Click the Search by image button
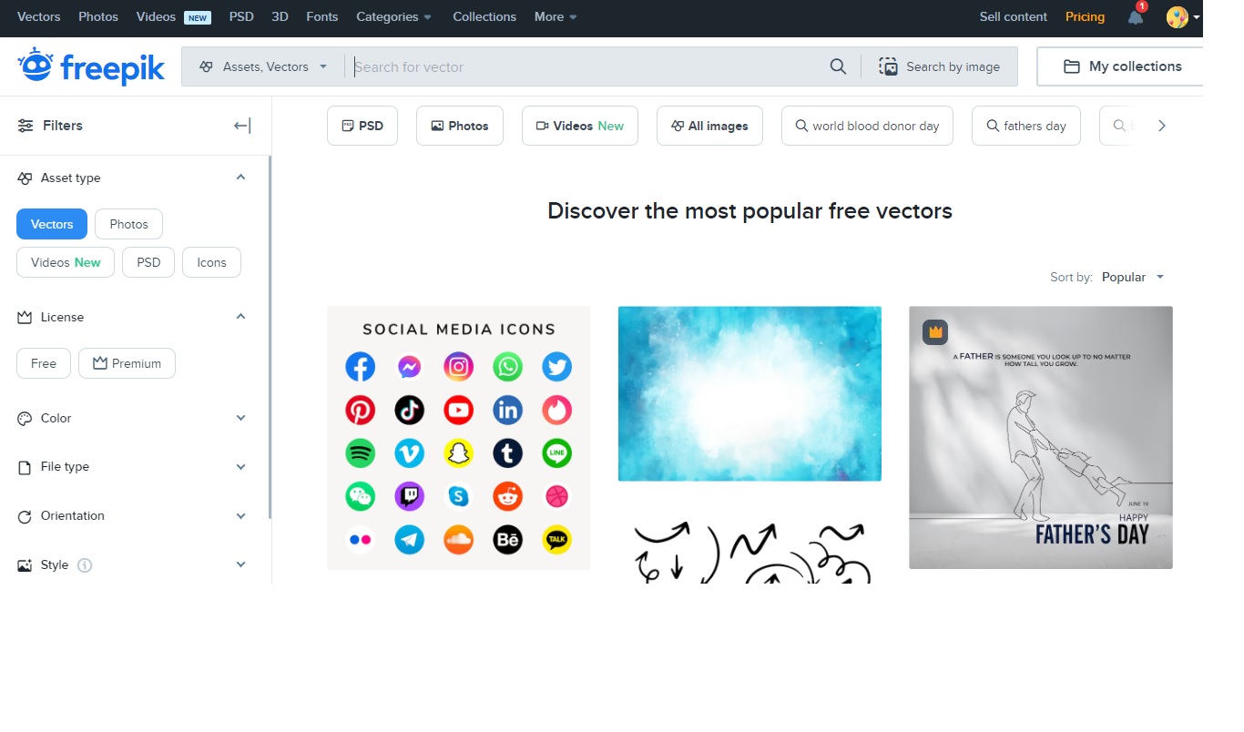Screen dimensions: 1244x732 click(939, 66)
